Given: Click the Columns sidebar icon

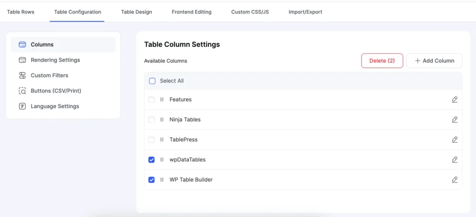Looking at the screenshot, I should coord(22,45).
